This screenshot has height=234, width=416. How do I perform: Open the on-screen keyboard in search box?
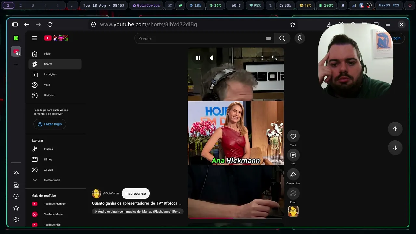pos(269,38)
